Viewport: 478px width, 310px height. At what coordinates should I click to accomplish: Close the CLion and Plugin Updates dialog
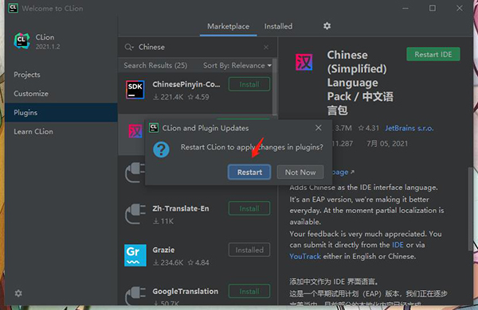pos(318,128)
